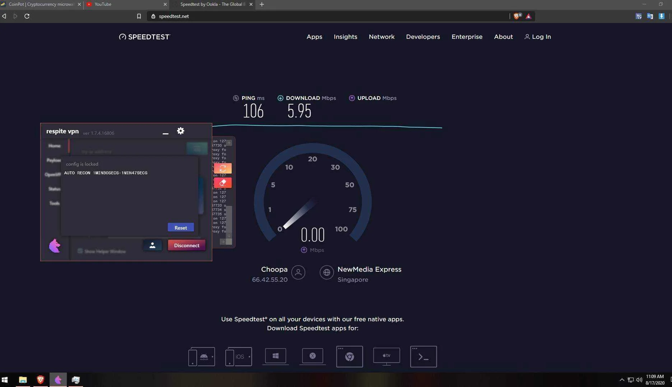Download Speedtest app for Windows
This screenshot has width=672, height=387.
pyautogui.click(x=275, y=356)
